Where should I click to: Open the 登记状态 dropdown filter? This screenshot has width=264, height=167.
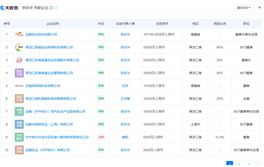[x=244, y=8]
